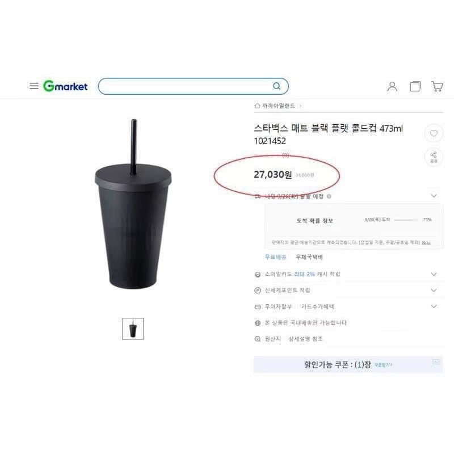The width and height of the screenshot is (454, 454).
Task: Click the 까까아일랜드 seller shop link
Action: point(279,106)
